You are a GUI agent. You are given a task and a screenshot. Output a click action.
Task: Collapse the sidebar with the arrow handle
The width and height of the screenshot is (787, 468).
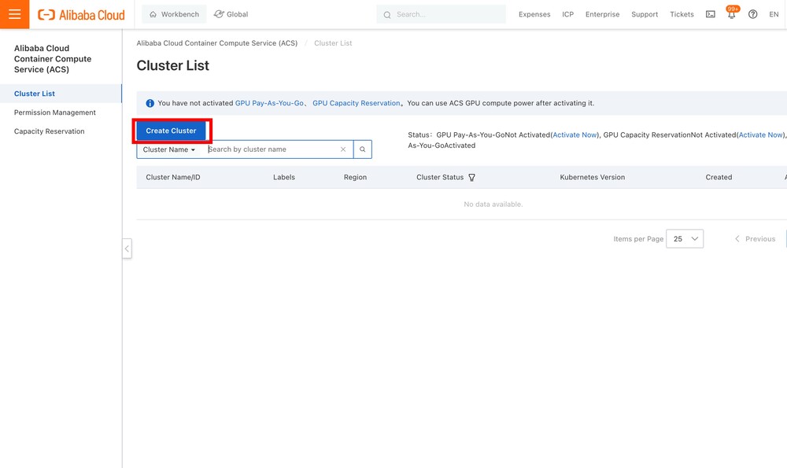(x=127, y=249)
